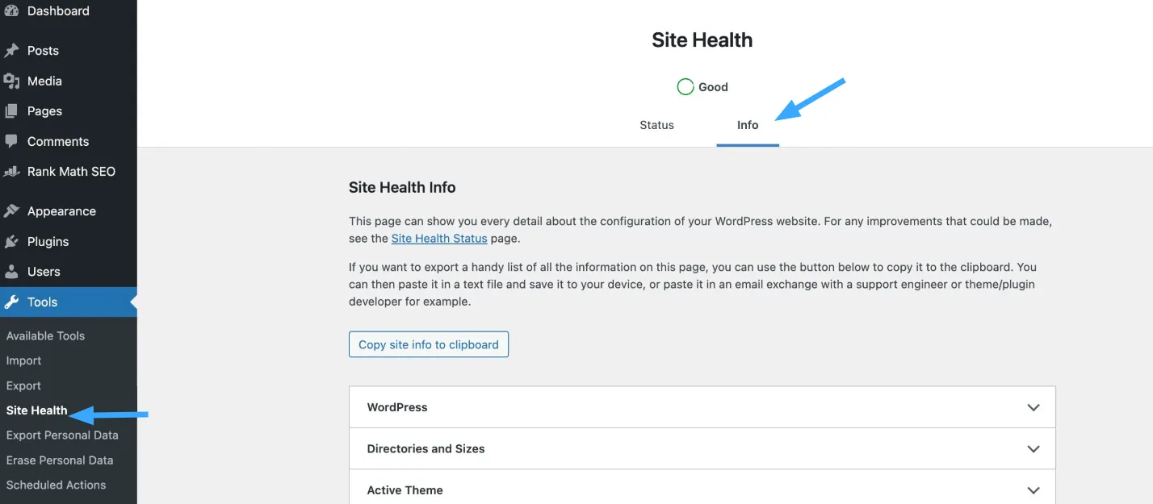The width and height of the screenshot is (1153, 504).
Task: Follow the Site Health Status link
Action: 439,239
